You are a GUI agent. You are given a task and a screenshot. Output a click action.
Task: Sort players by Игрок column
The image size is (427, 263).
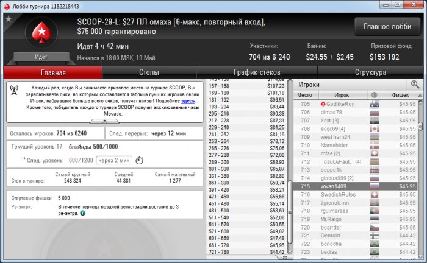pos(342,95)
